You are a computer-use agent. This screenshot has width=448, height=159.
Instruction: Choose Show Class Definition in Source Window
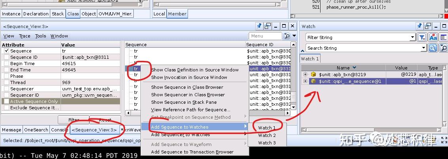[195, 70]
